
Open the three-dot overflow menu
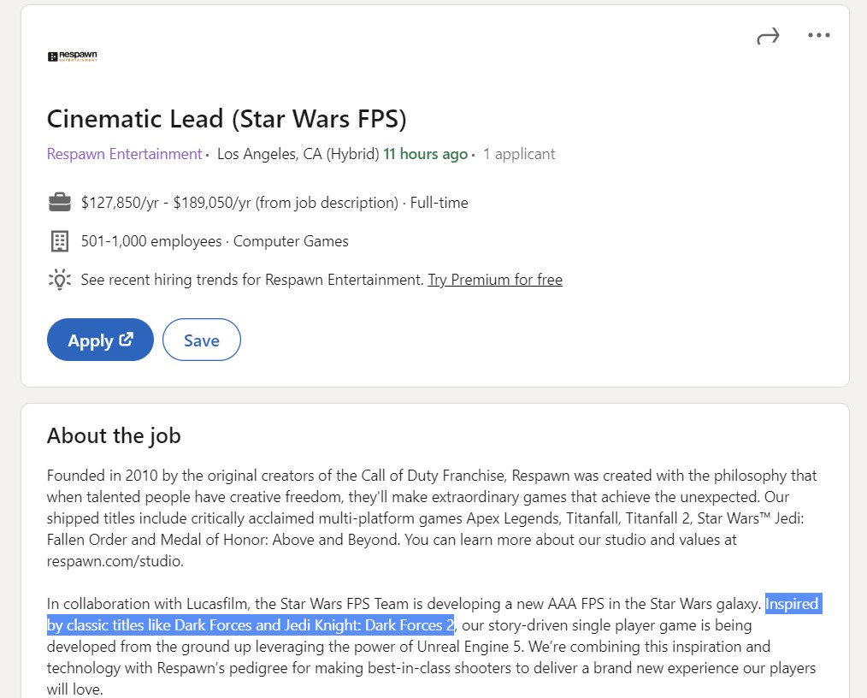point(818,35)
